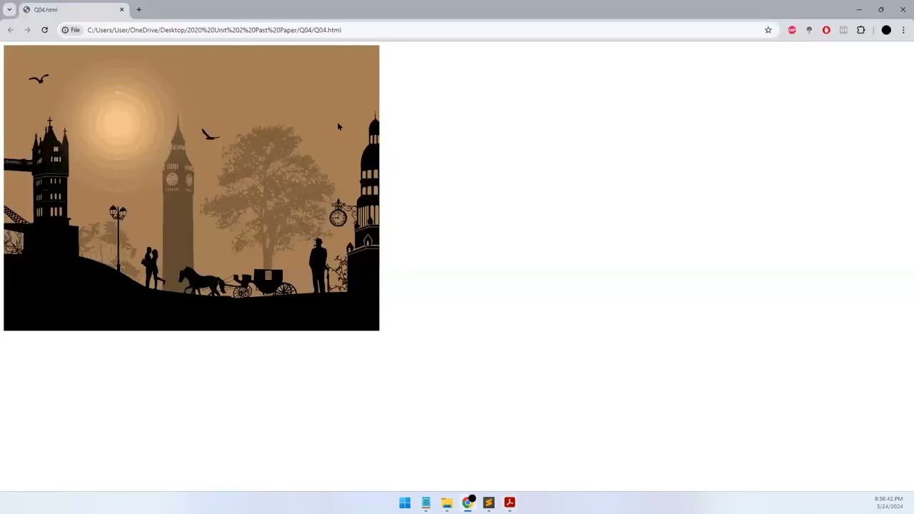Bookmark this page with the star icon
This screenshot has width=914, height=514.
tap(768, 30)
